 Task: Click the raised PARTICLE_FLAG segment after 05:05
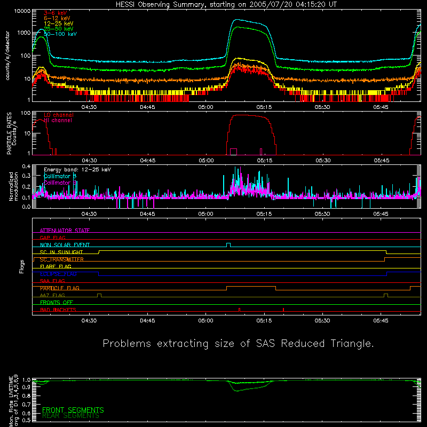click(251, 287)
